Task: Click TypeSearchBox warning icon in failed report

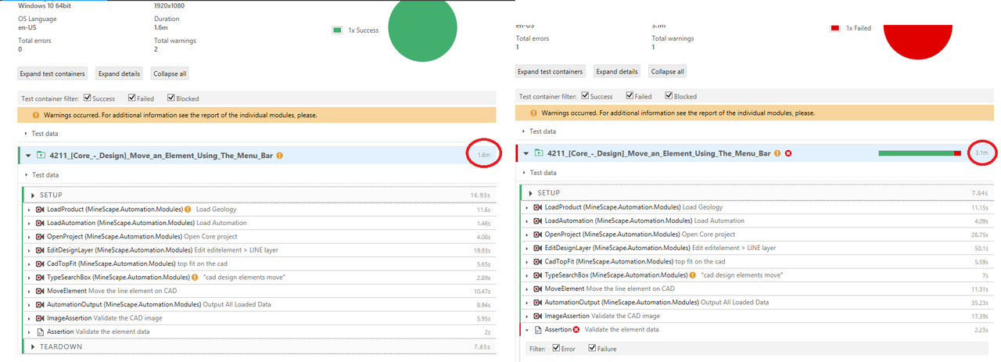Action: pos(692,275)
